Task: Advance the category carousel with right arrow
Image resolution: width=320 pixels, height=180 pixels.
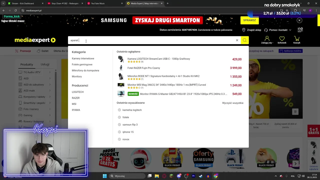Action: pyautogui.click(x=295, y=164)
